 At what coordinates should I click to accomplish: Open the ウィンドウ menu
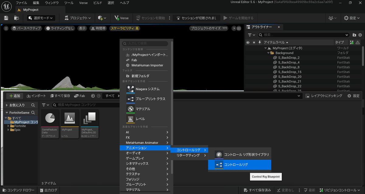(x=52, y=3)
